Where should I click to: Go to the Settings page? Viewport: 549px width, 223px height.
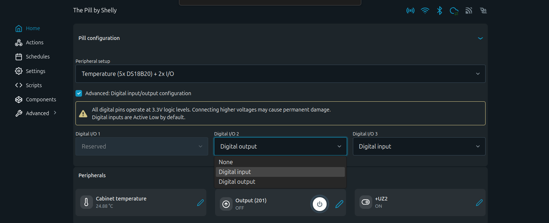pyautogui.click(x=35, y=71)
